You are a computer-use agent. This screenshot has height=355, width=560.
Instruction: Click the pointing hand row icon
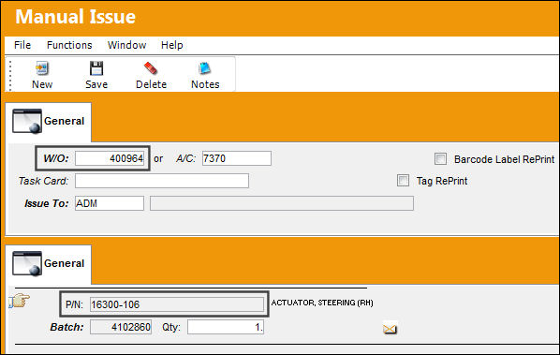point(20,301)
